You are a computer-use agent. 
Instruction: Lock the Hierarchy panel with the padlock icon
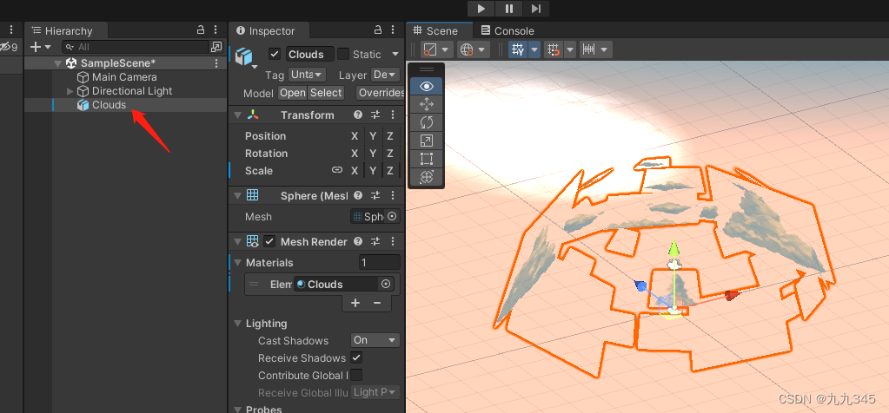pyautogui.click(x=200, y=30)
